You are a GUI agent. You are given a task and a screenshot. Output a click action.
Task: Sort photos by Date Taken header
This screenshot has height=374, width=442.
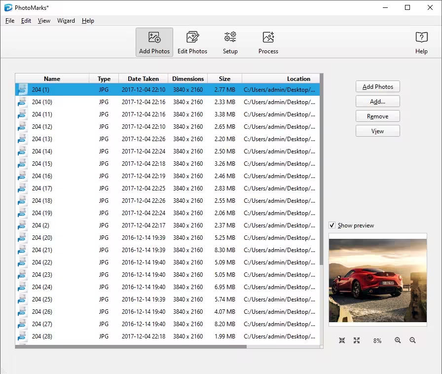click(x=143, y=79)
